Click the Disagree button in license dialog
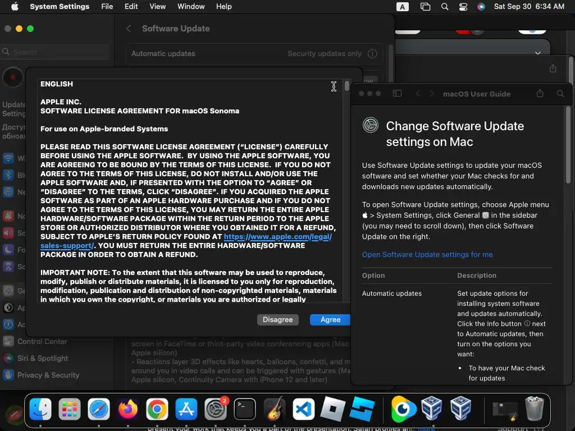The height and width of the screenshot is (431, 575). click(277, 319)
